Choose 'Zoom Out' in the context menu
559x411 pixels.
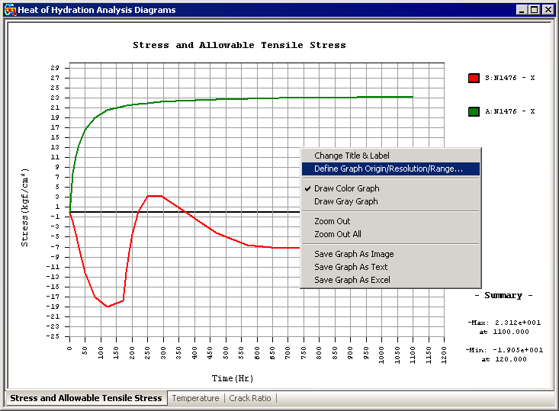tap(333, 221)
